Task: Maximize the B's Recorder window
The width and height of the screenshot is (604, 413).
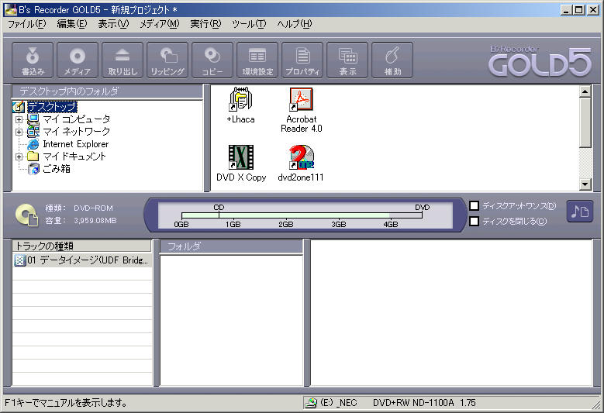Action: [578, 10]
